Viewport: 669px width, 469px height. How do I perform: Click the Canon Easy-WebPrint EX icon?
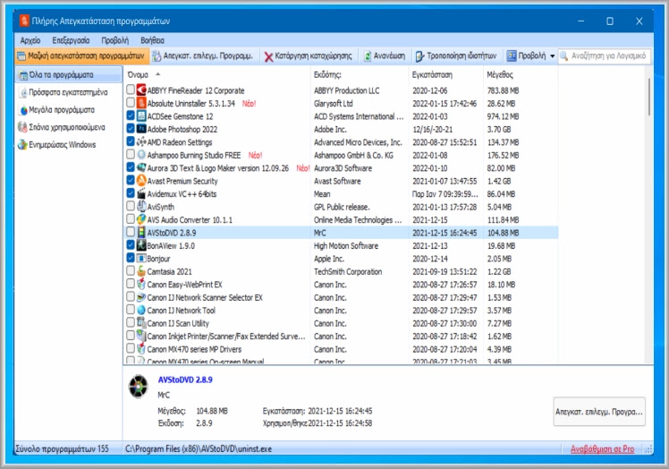coord(141,284)
